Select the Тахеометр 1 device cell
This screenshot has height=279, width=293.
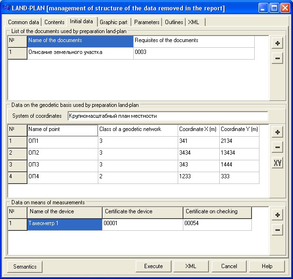point(64,223)
